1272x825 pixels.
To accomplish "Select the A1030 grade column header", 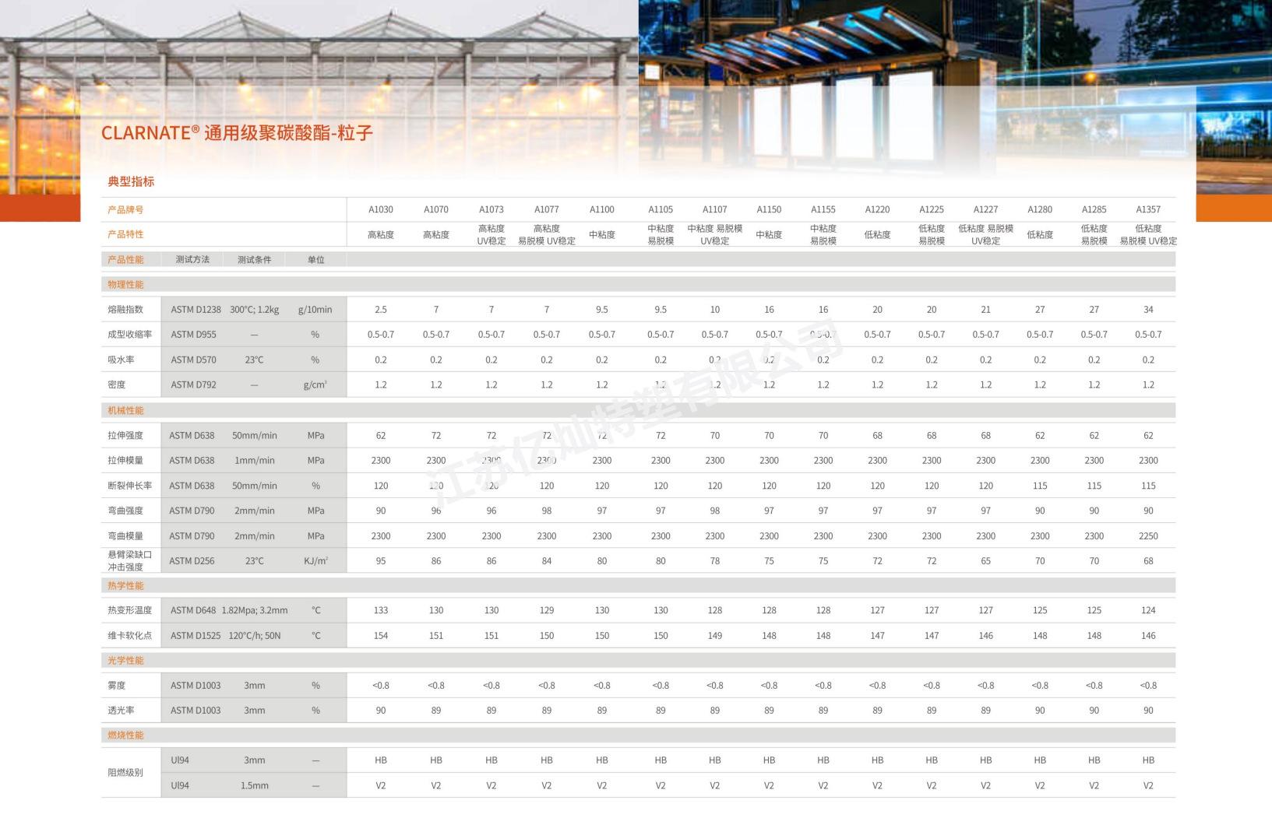I will 381,209.
